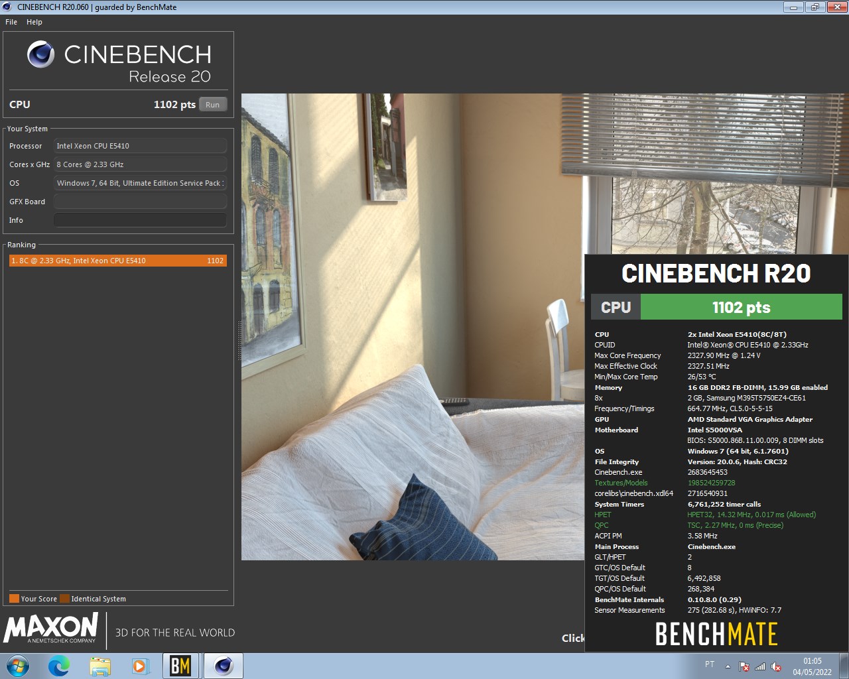
Task: Restore down the Cinebench window
Action: click(815, 7)
